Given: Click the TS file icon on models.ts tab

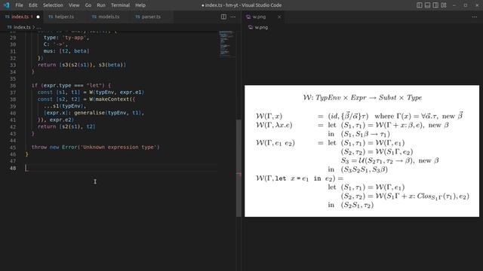Looking at the screenshot, I should (x=94, y=17).
